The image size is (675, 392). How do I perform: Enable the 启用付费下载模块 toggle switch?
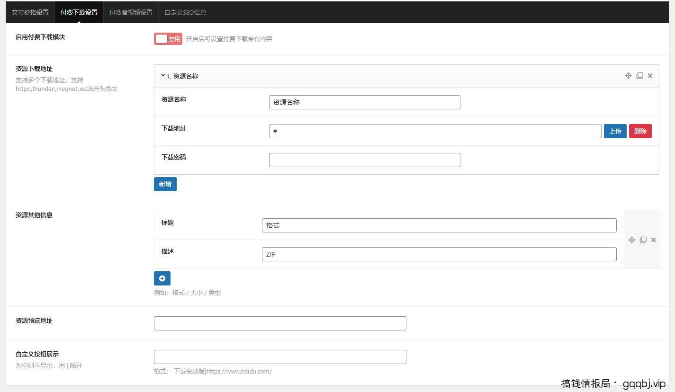coord(168,39)
